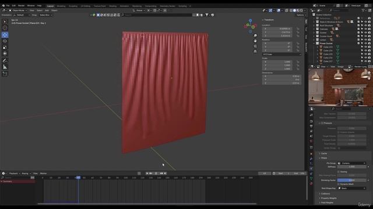Open the Output properties tab icon

point(311,127)
